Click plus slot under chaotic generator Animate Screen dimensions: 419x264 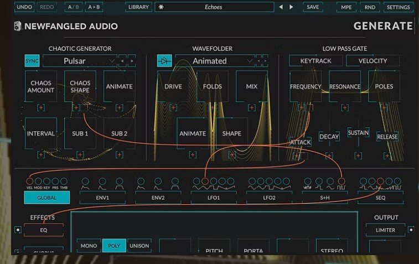pyautogui.click(x=119, y=108)
